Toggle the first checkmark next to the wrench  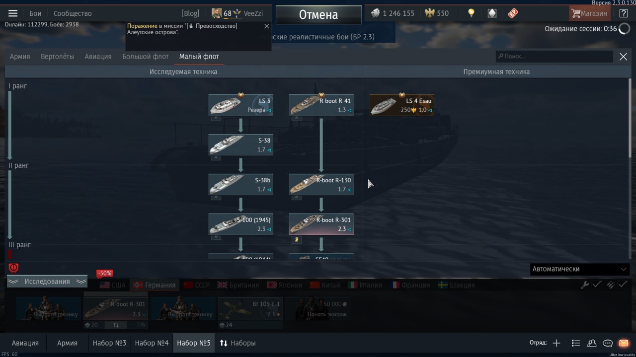pyautogui.click(x=597, y=285)
